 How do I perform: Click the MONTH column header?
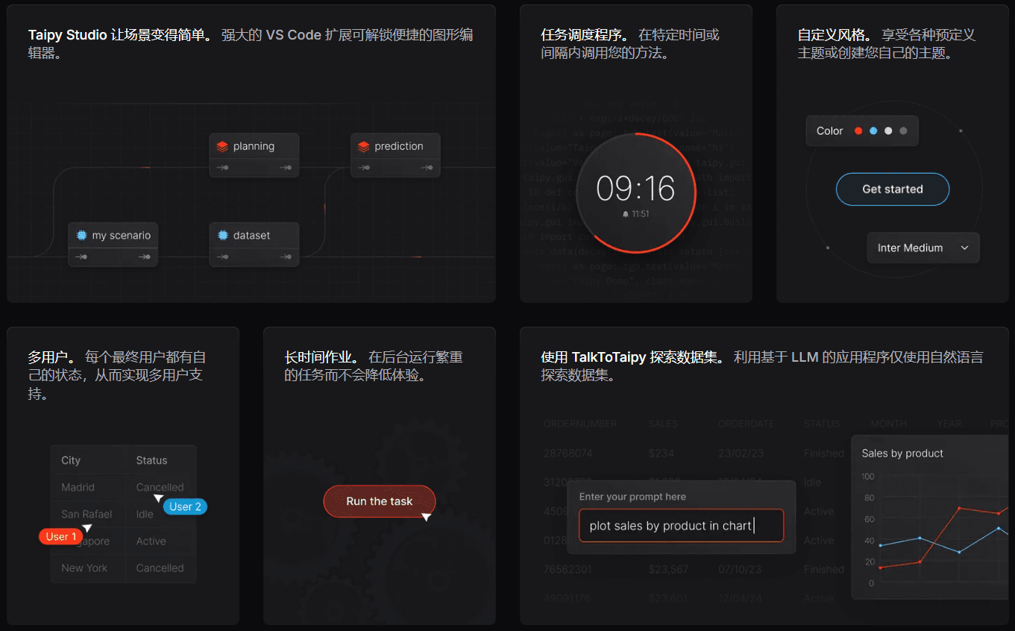pyautogui.click(x=889, y=424)
